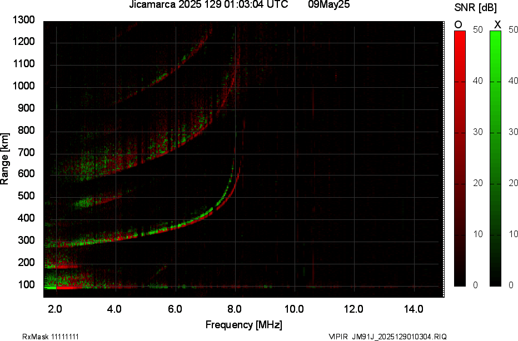Click the '700' range axis tick label

click(26, 153)
